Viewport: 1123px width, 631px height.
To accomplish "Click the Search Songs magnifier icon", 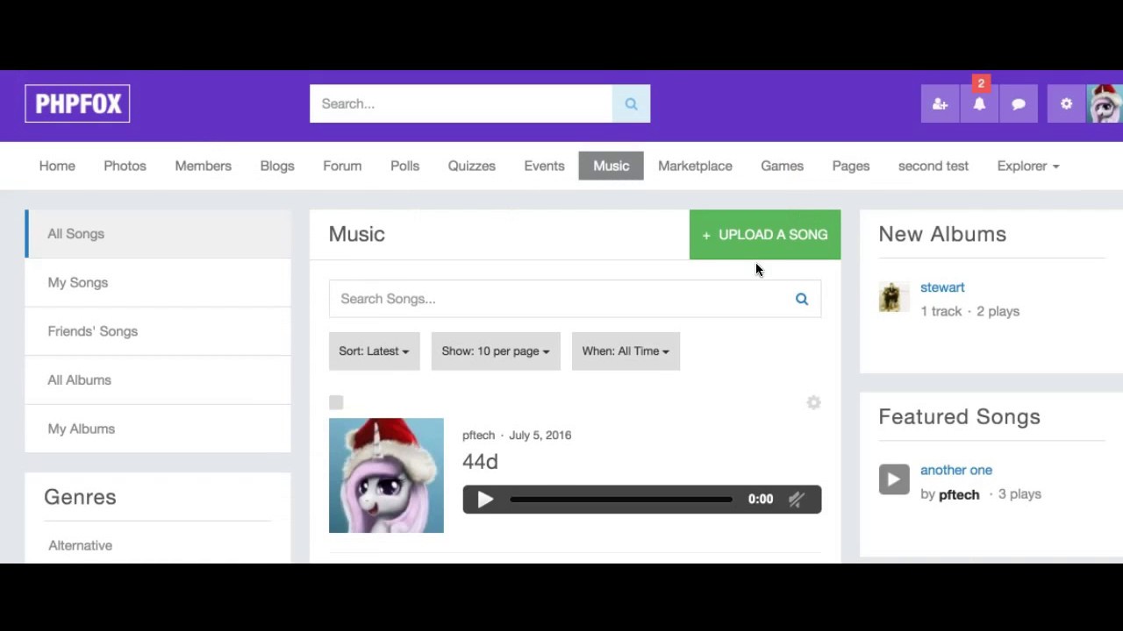I will [x=801, y=299].
